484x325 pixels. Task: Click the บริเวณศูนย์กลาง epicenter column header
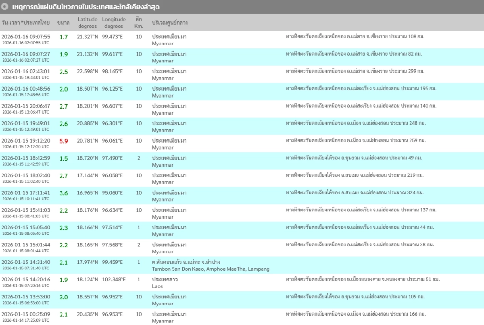[x=170, y=23]
